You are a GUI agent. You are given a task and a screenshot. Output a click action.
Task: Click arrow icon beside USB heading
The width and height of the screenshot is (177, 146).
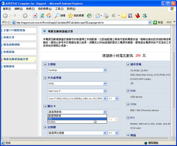coord(128,91)
